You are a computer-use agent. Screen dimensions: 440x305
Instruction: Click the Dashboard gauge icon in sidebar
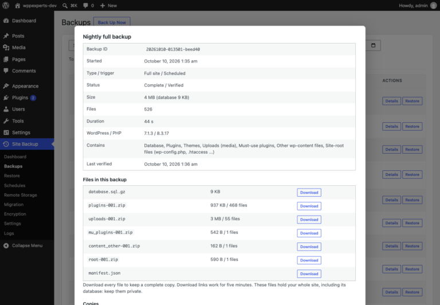[6, 21]
